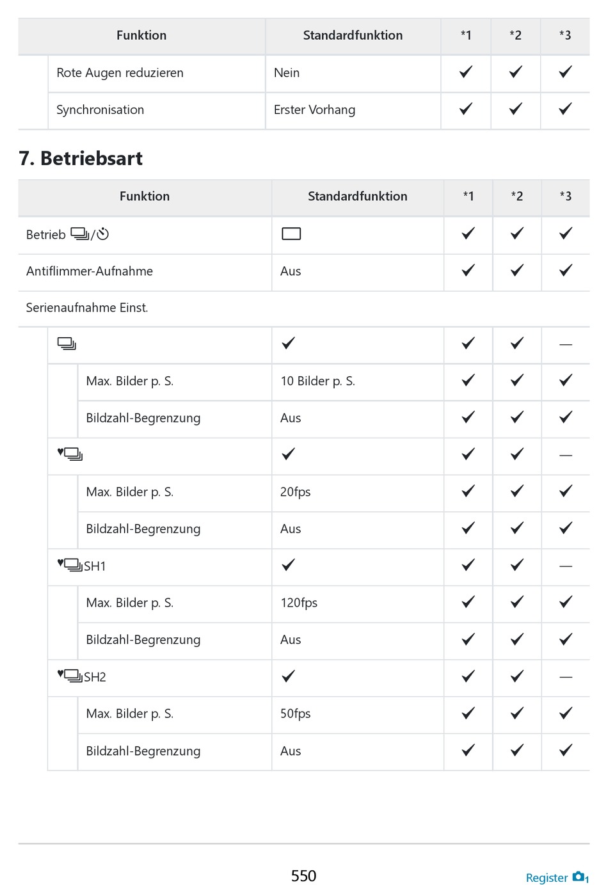
Task: Click the *2 checkmark for Synchronisation
Action: 516,109
